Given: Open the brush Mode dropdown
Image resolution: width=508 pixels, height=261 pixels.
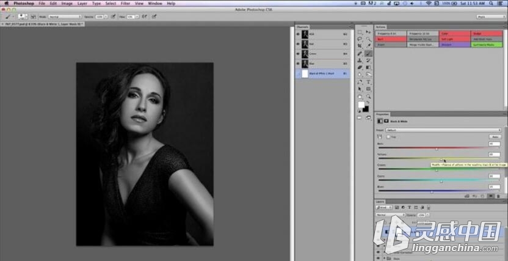Looking at the screenshot, I should pyautogui.click(x=65, y=17).
